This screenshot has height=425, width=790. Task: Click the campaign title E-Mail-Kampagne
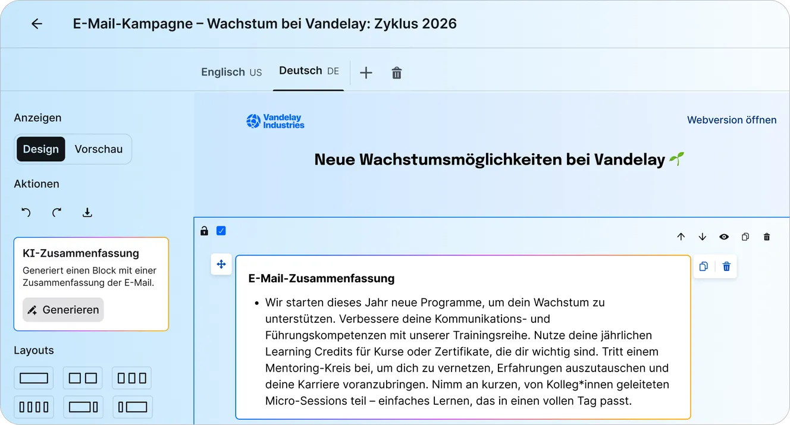[265, 24]
